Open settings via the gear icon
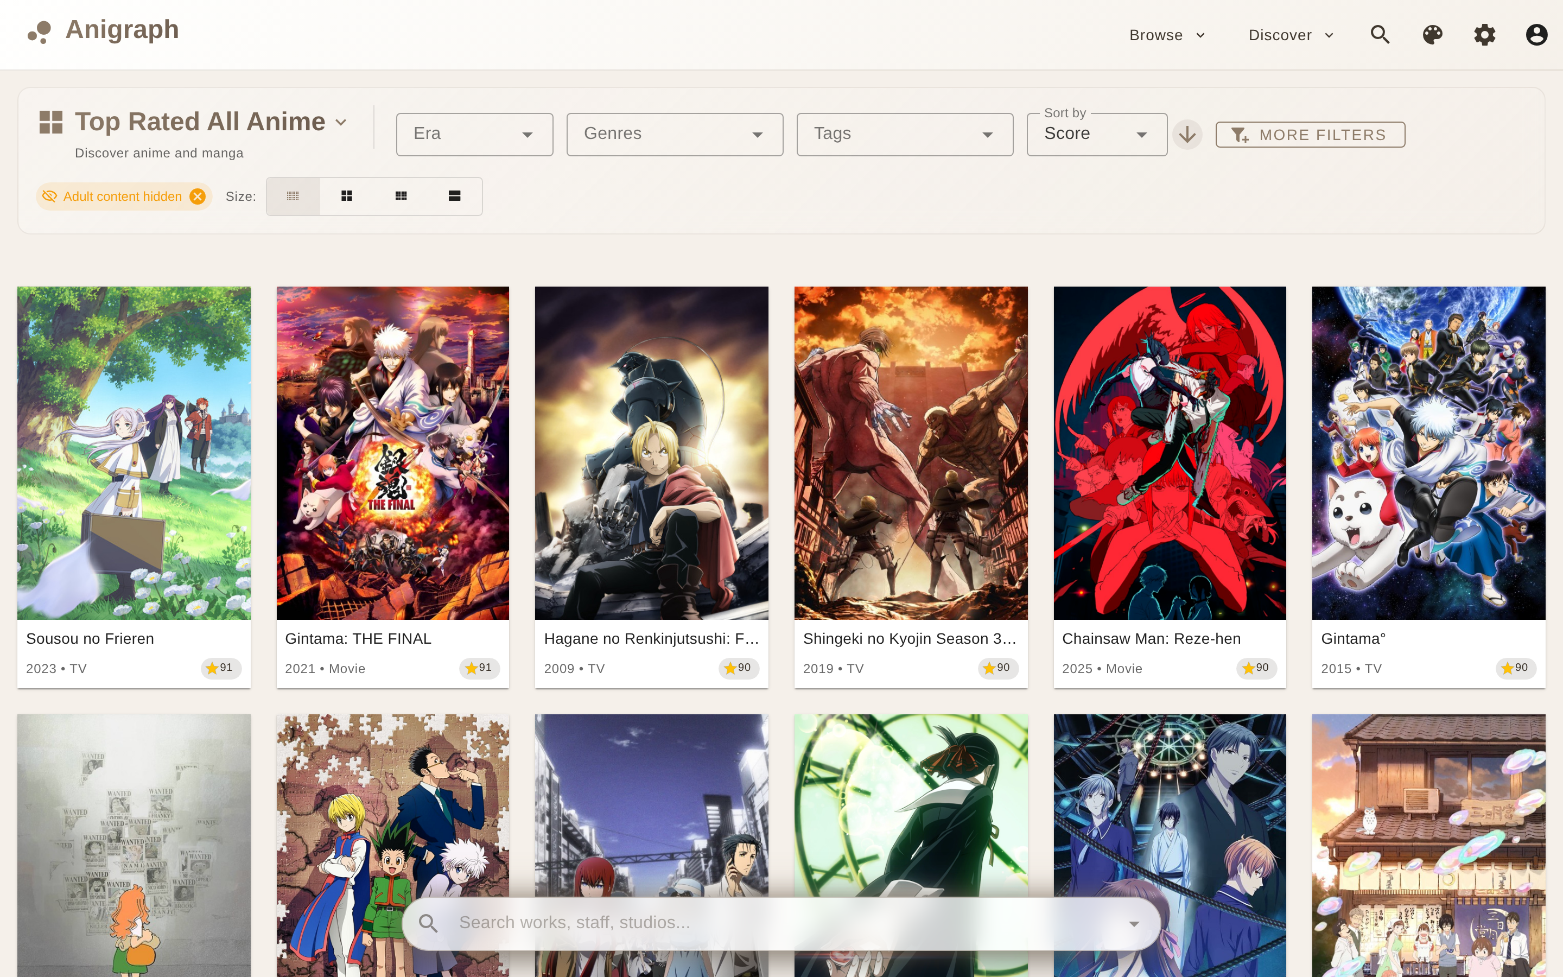Viewport: 1563px width, 977px height. click(1484, 35)
